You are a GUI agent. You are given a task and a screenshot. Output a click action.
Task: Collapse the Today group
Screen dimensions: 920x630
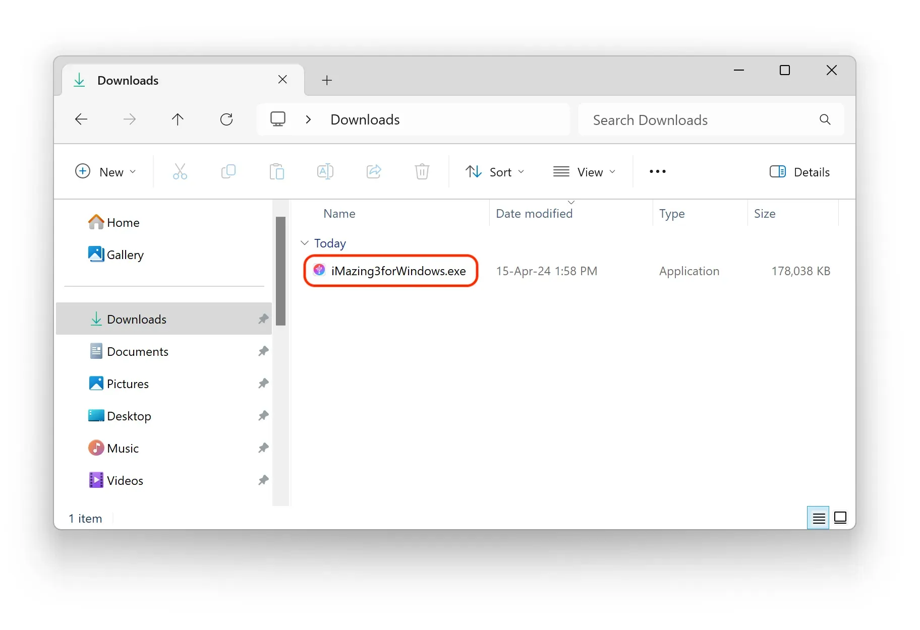pyautogui.click(x=304, y=242)
